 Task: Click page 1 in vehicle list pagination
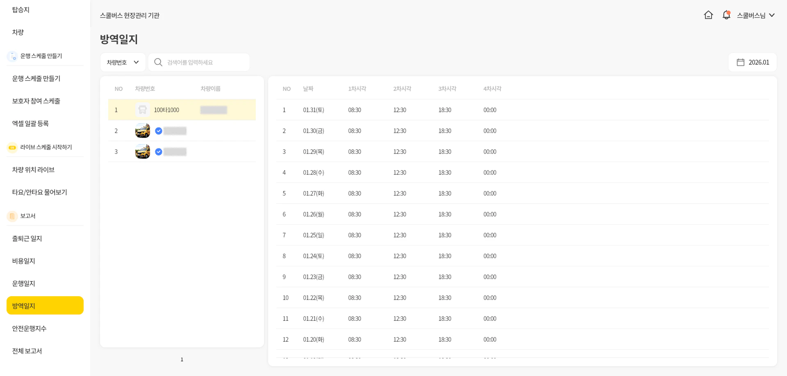182,359
